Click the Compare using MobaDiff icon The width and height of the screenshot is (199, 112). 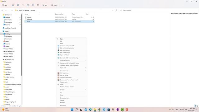point(58,46)
